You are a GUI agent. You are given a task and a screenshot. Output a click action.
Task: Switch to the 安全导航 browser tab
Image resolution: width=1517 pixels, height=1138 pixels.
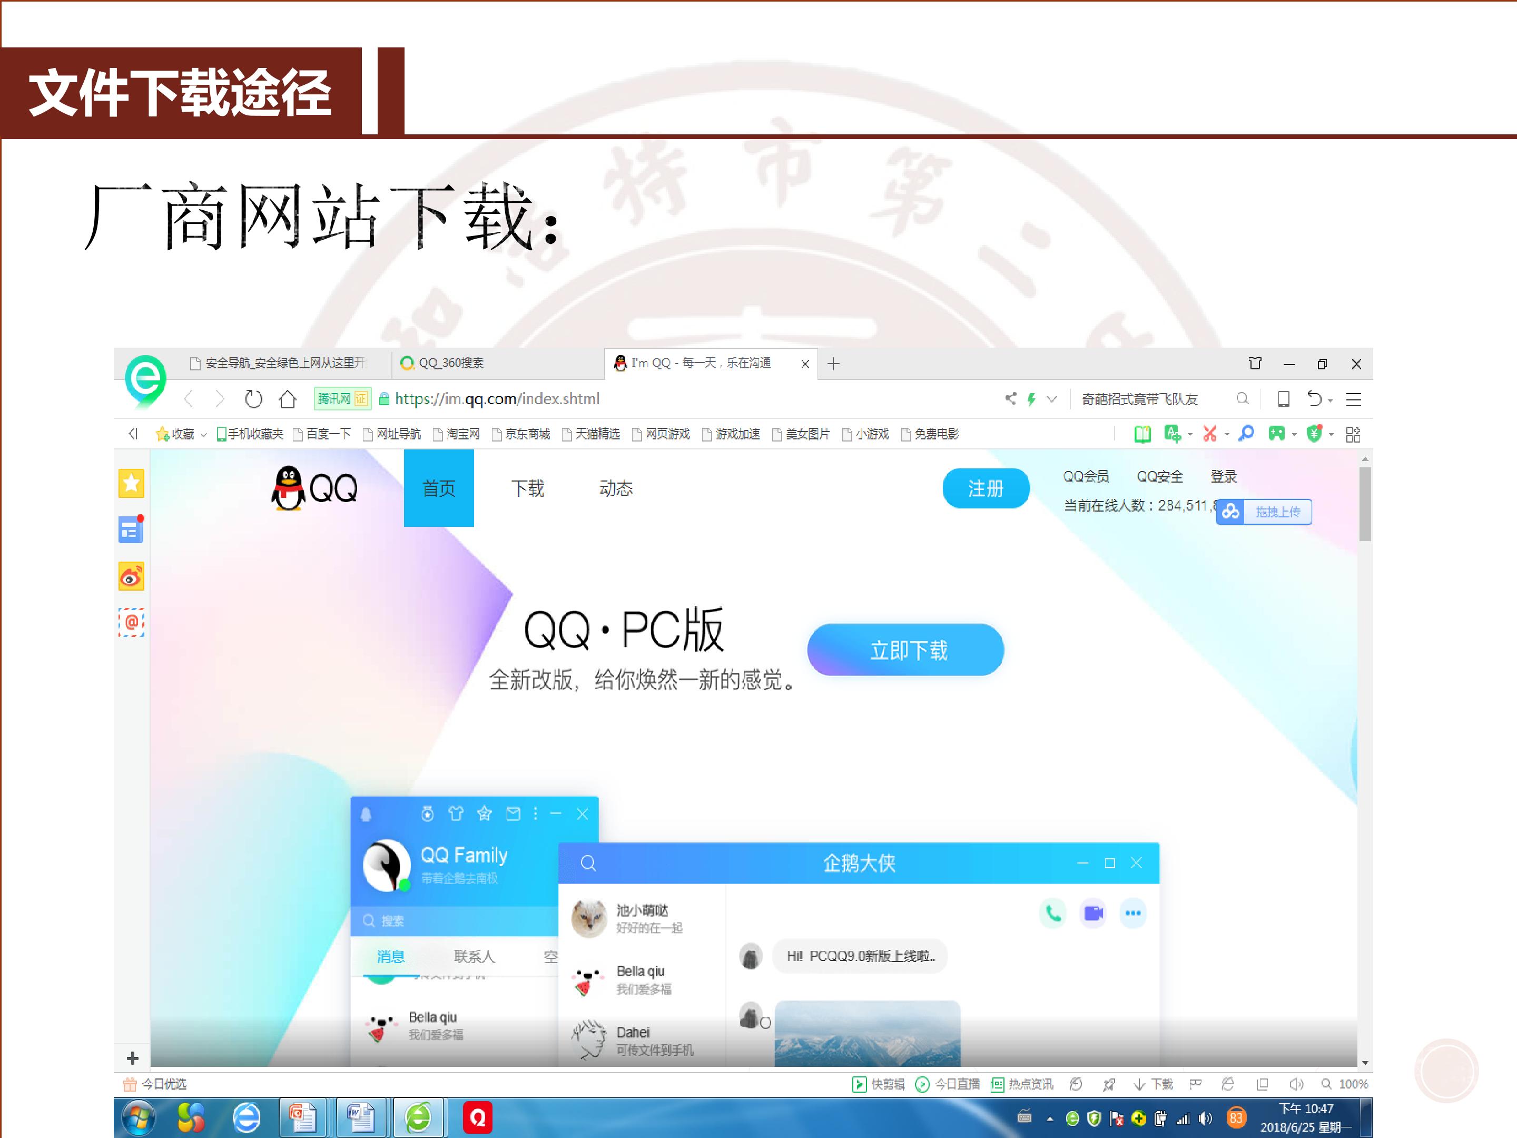tap(287, 364)
